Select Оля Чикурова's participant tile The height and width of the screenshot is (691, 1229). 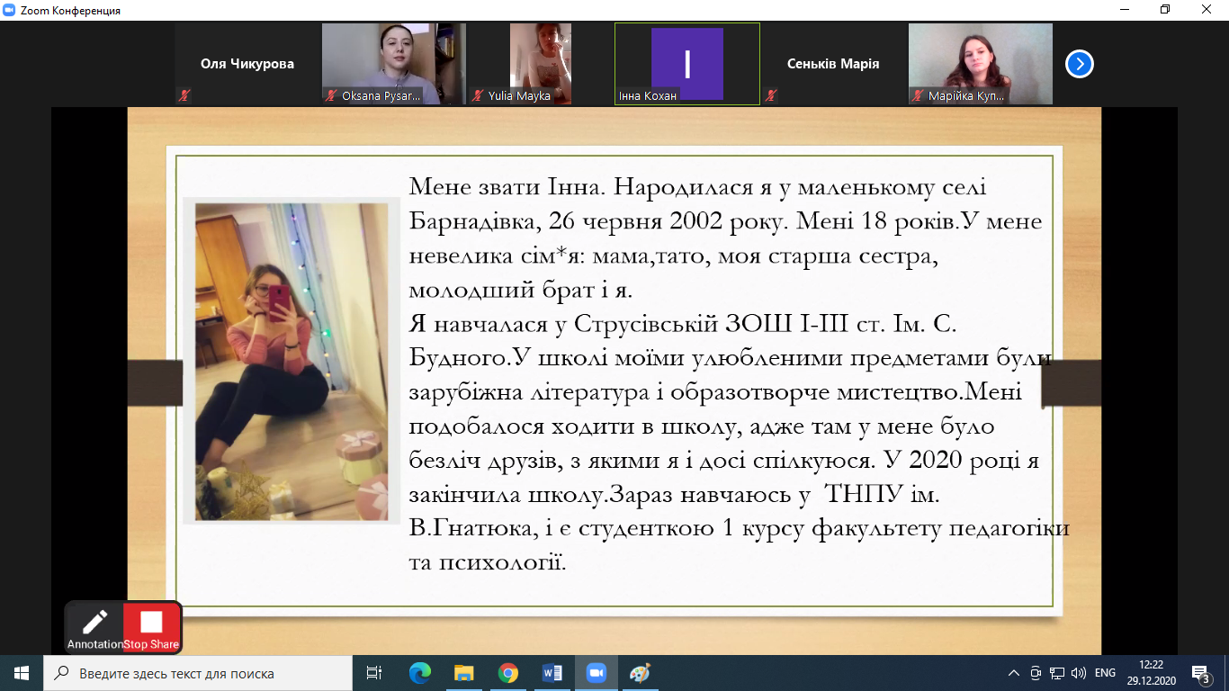click(247, 64)
